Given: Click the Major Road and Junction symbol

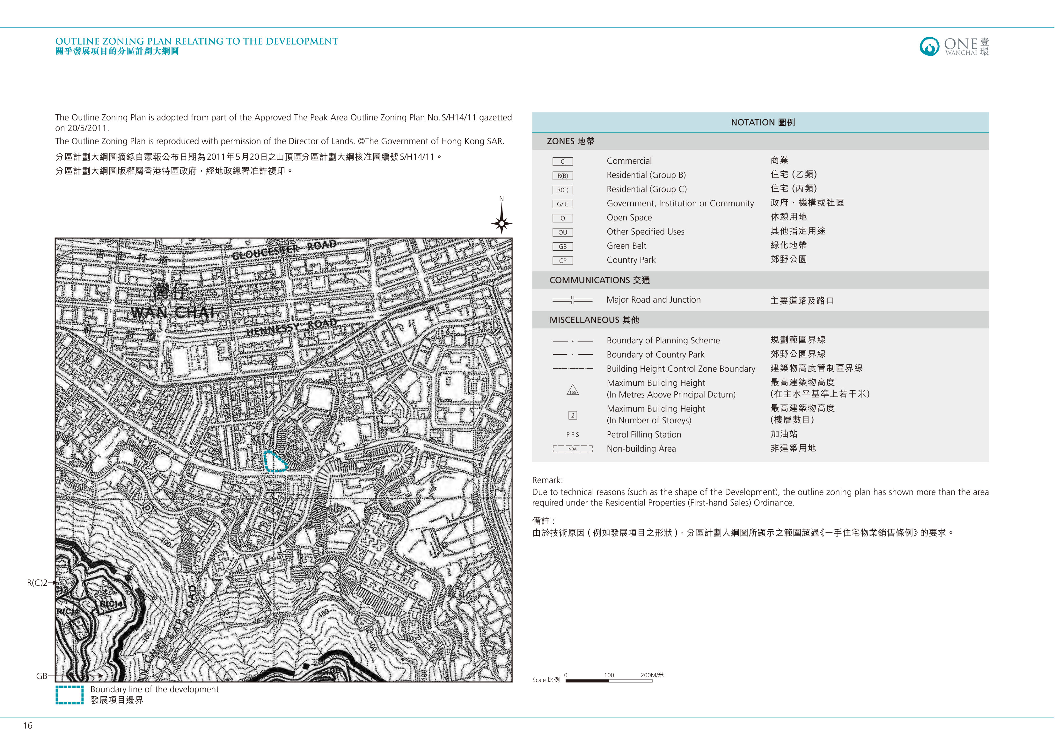Looking at the screenshot, I should click(x=572, y=300).
